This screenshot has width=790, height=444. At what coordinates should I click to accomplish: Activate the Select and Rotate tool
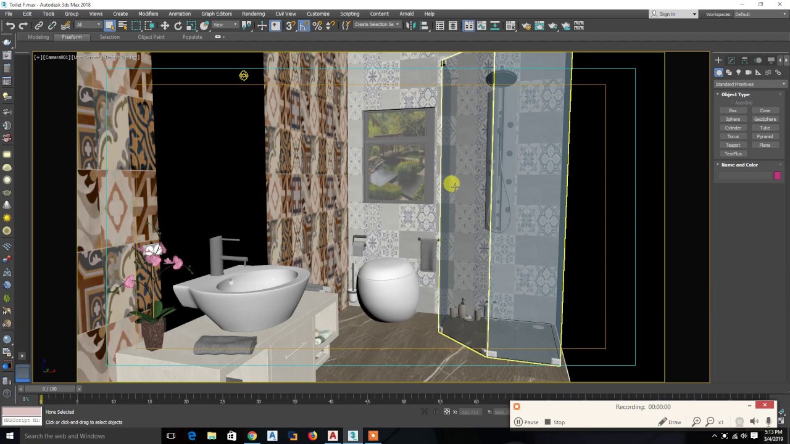[178, 25]
